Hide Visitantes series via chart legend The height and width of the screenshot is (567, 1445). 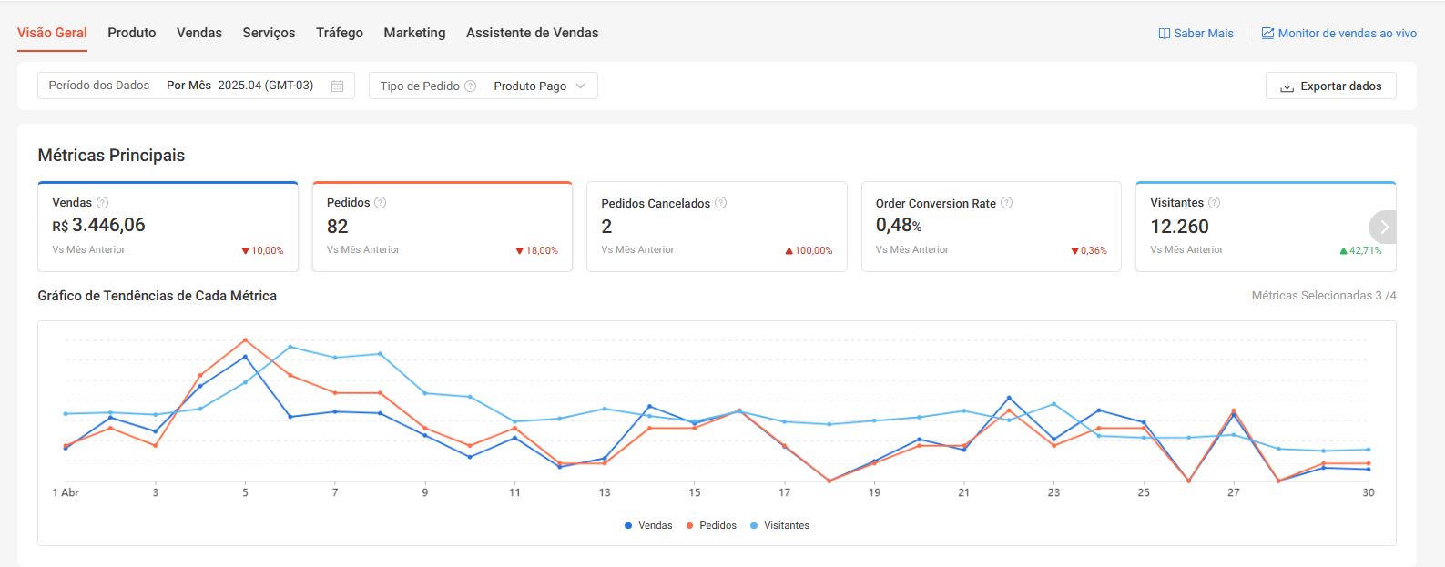tap(786, 526)
